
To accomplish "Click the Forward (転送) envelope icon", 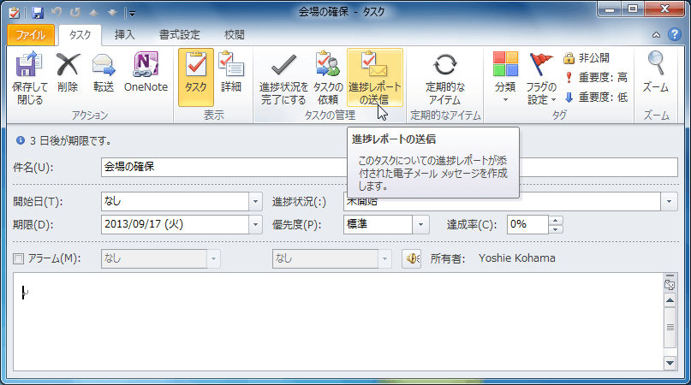I will pyautogui.click(x=104, y=65).
